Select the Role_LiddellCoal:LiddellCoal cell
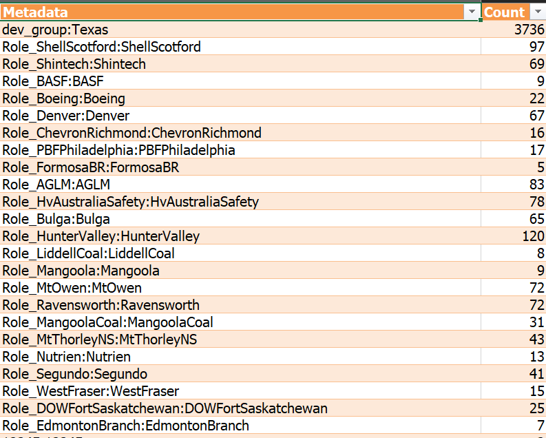Screen dimensions: 546x438 pyautogui.click(x=240, y=253)
